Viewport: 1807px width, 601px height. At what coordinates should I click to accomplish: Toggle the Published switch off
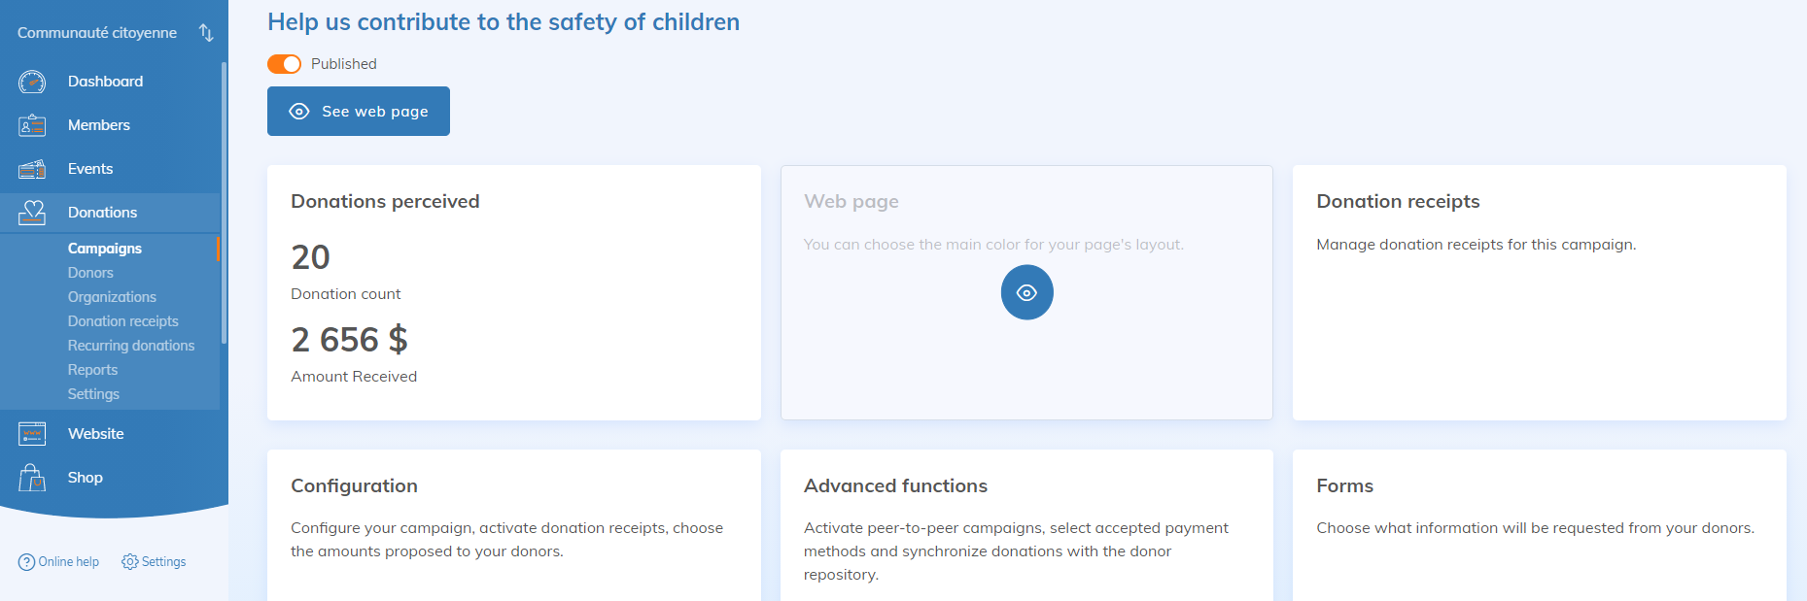[285, 64]
